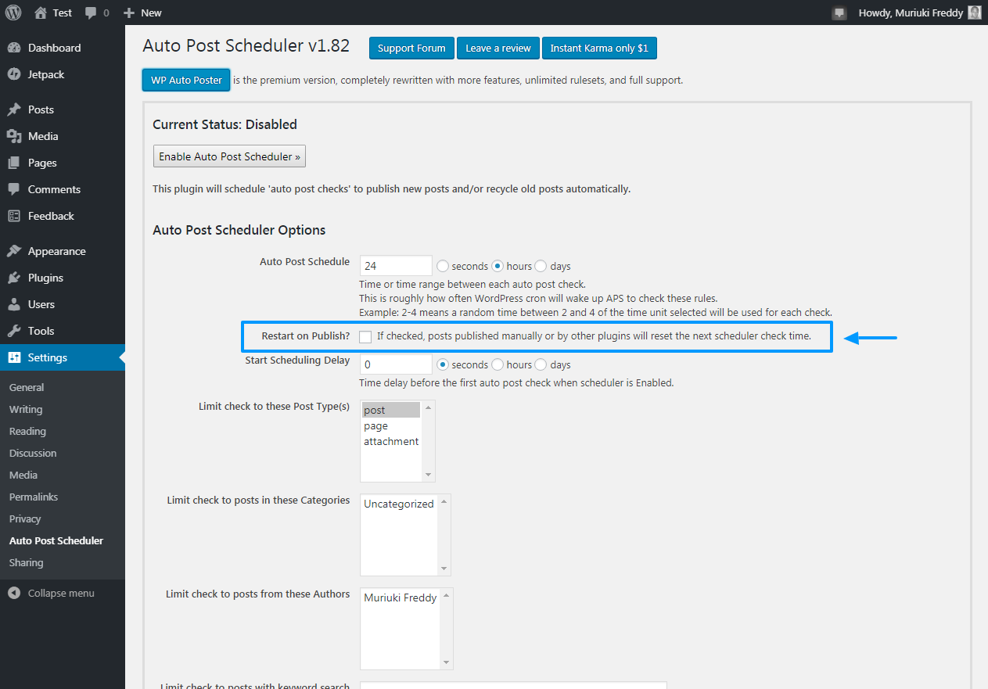Click Enable Auto Post Scheduler button

[229, 156]
